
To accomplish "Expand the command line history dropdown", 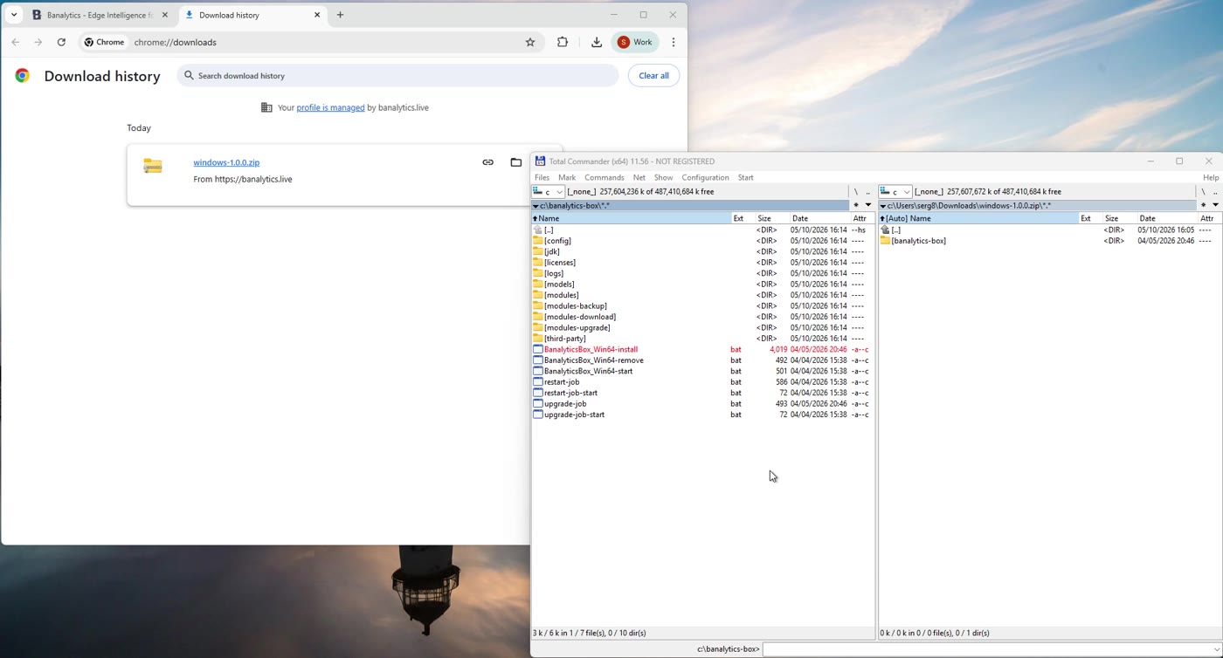I will (1216, 649).
